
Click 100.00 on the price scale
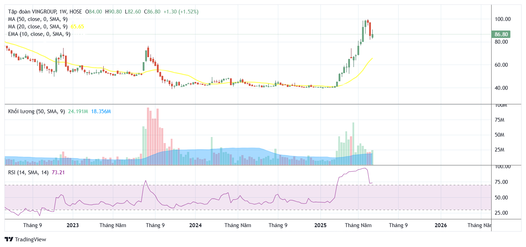point(503,19)
